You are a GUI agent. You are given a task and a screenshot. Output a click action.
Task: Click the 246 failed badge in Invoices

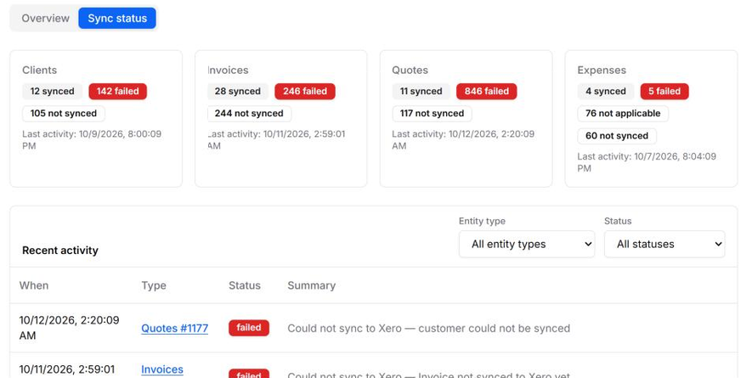click(x=304, y=91)
